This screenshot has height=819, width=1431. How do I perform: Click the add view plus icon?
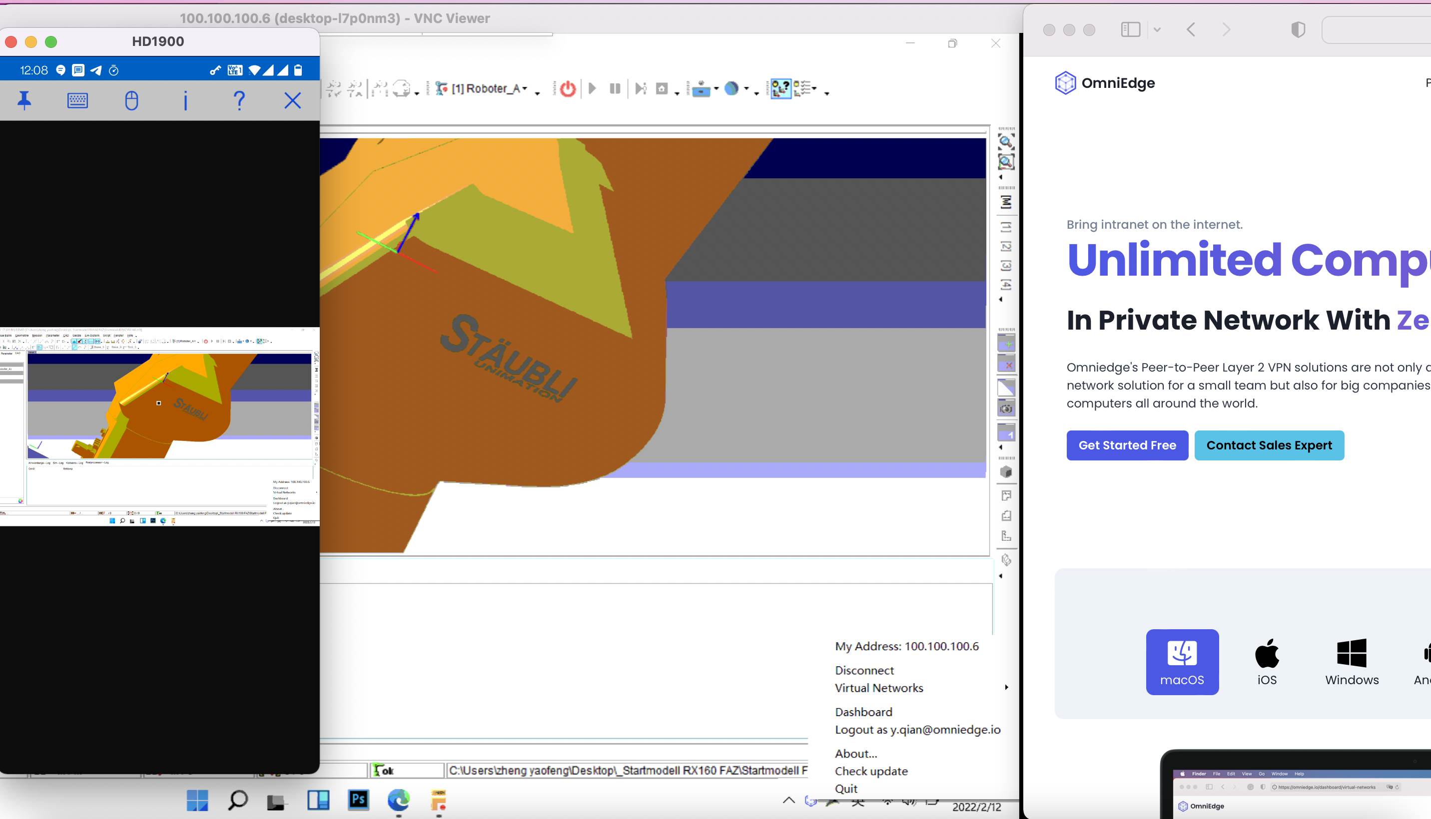point(1006,343)
